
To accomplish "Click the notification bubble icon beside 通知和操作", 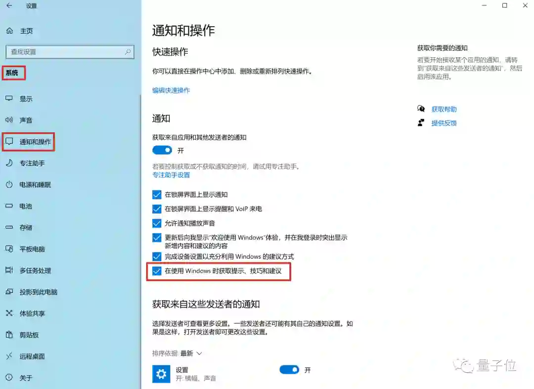I will pyautogui.click(x=9, y=142).
